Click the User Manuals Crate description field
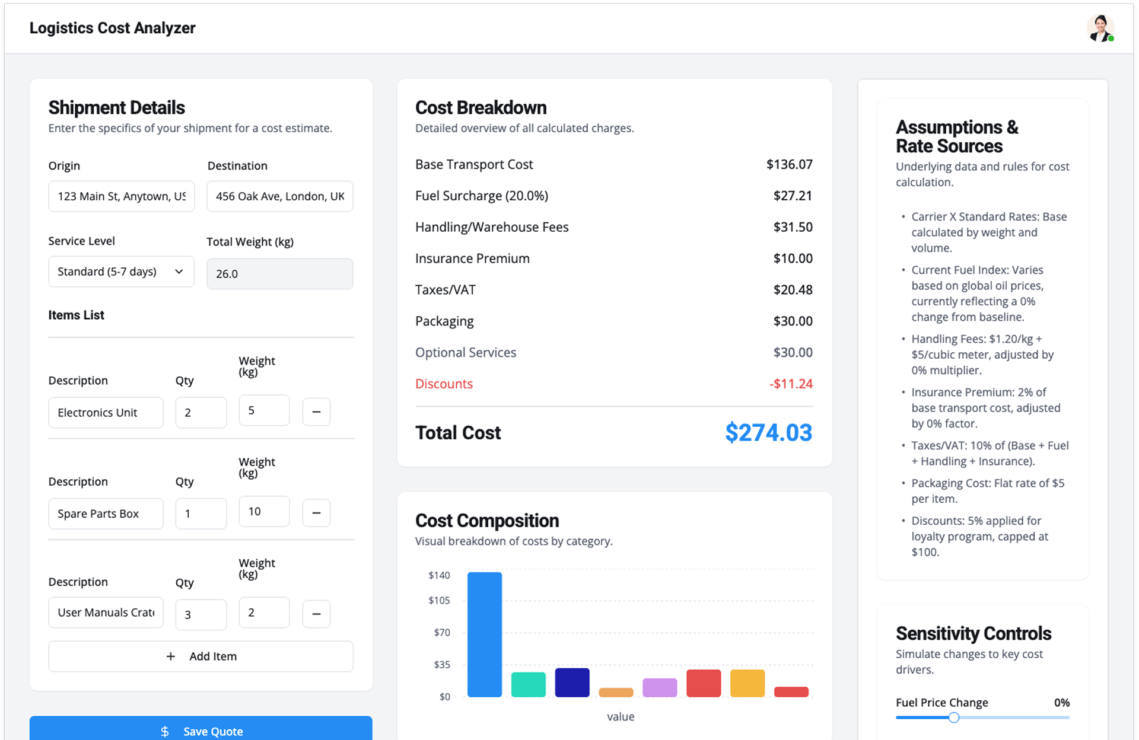 click(x=106, y=613)
